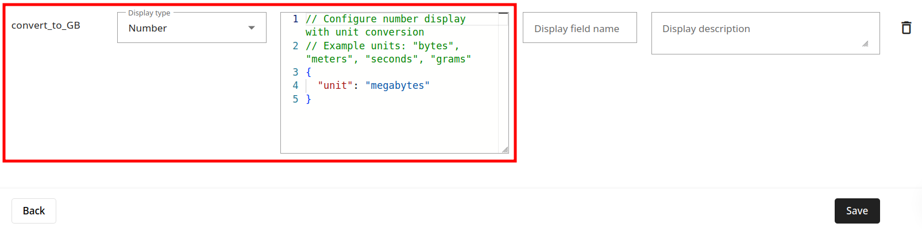Click the Display description resize grip

(x=865, y=44)
